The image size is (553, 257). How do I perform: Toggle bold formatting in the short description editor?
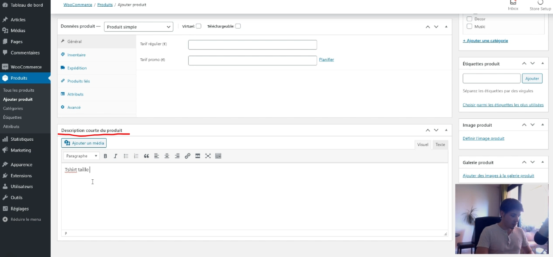click(x=105, y=156)
